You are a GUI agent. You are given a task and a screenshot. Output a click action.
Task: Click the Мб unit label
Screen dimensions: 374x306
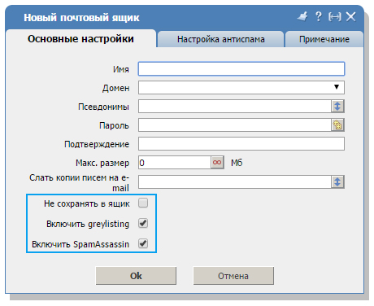(237, 163)
